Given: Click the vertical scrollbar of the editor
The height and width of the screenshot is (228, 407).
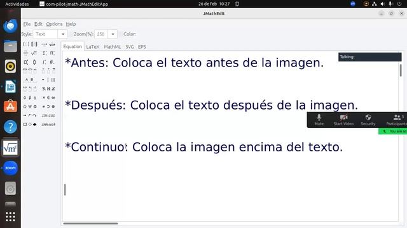Looking at the screenshot, I should pyautogui.click(x=401, y=70).
